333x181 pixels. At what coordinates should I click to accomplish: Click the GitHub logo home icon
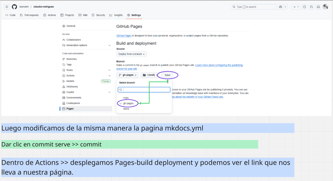click(x=14, y=7)
